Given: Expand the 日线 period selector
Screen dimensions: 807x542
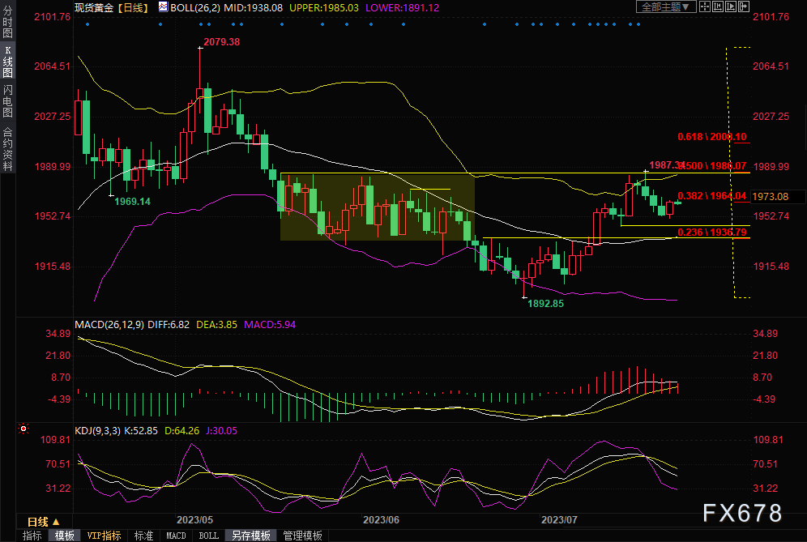Looking at the screenshot, I should pos(43,522).
